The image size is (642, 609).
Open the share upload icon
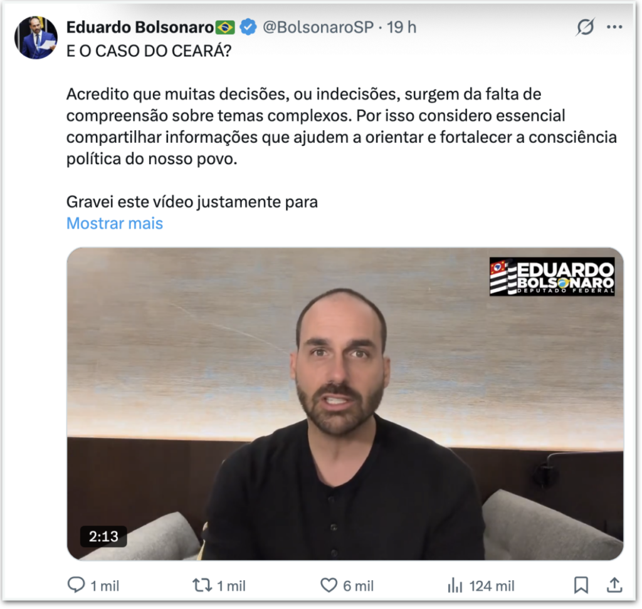pyautogui.click(x=614, y=585)
